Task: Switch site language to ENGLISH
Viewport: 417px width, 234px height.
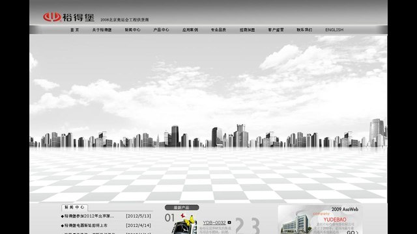Action: point(334,30)
